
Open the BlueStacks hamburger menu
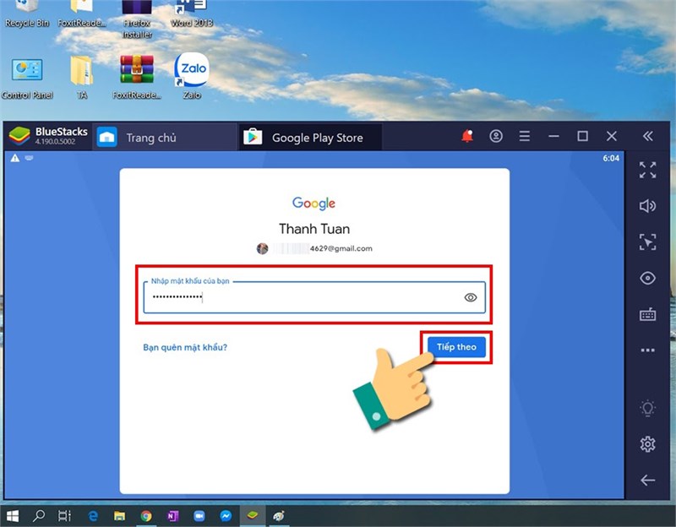tap(525, 137)
